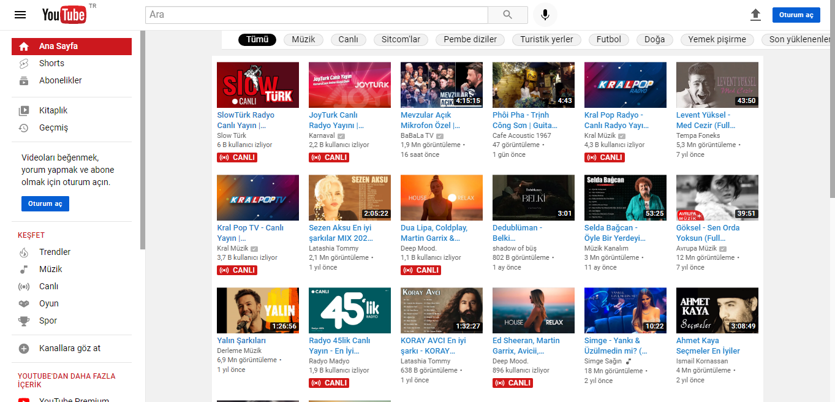This screenshot has width=835, height=402.
Task: Click the Abonelikler subscriptions icon
Action: (24, 80)
